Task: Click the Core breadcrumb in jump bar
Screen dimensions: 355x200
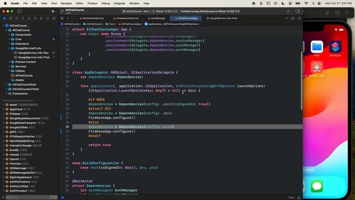Action: [110, 24]
